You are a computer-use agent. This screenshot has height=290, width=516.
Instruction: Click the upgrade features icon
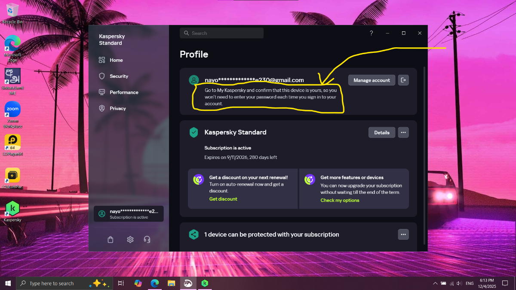tap(310, 180)
